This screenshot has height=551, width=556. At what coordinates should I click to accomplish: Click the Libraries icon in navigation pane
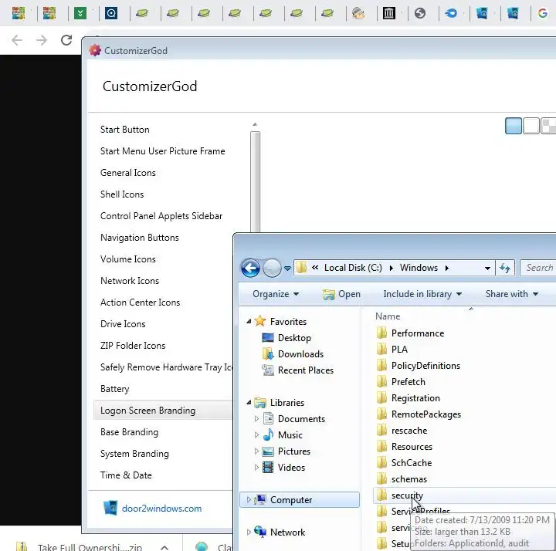(x=260, y=403)
